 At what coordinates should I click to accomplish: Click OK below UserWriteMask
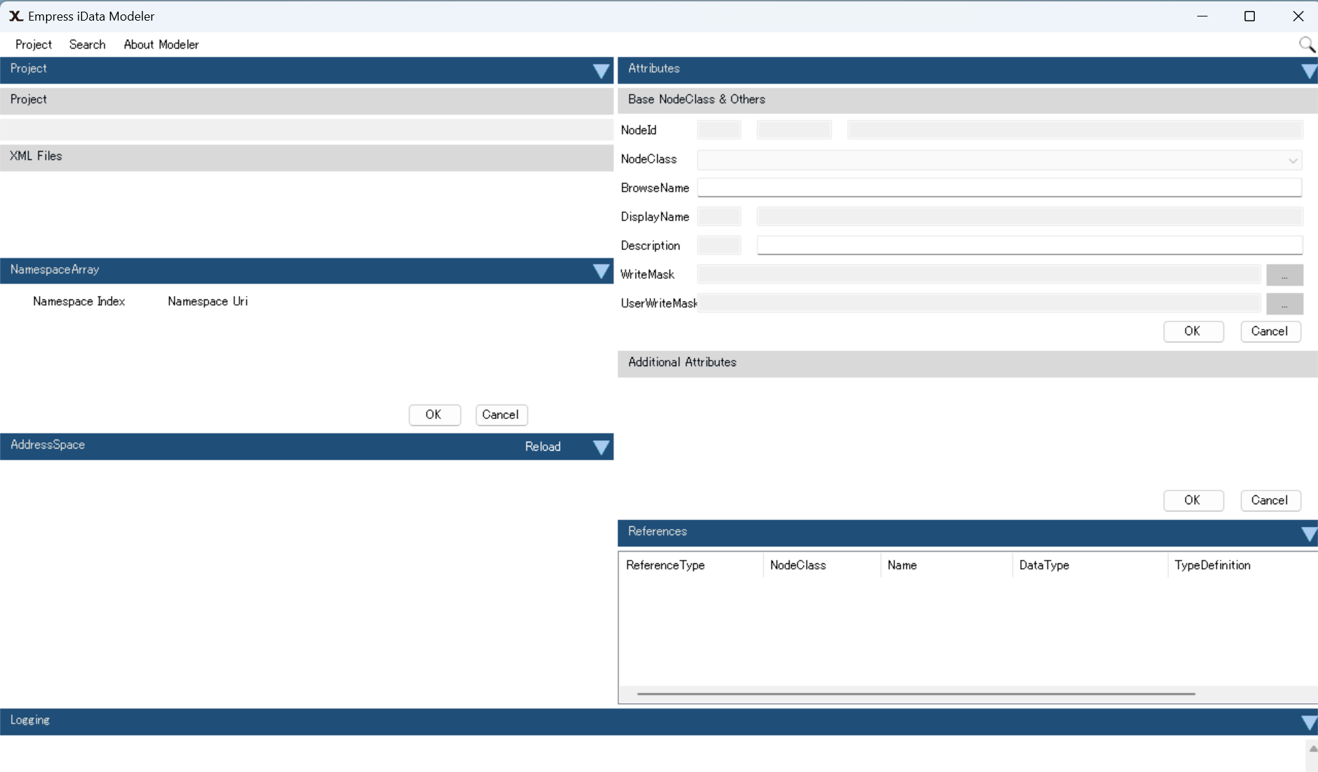point(1193,331)
